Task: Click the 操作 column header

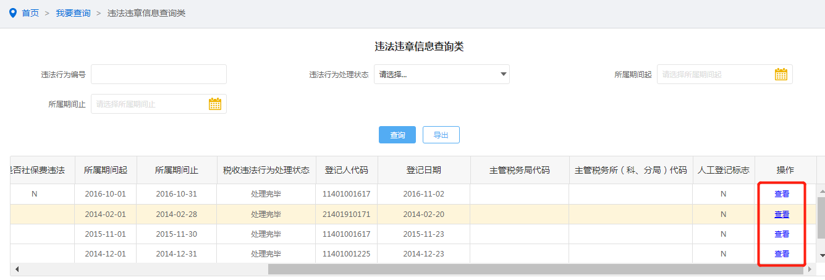Action: (x=785, y=170)
